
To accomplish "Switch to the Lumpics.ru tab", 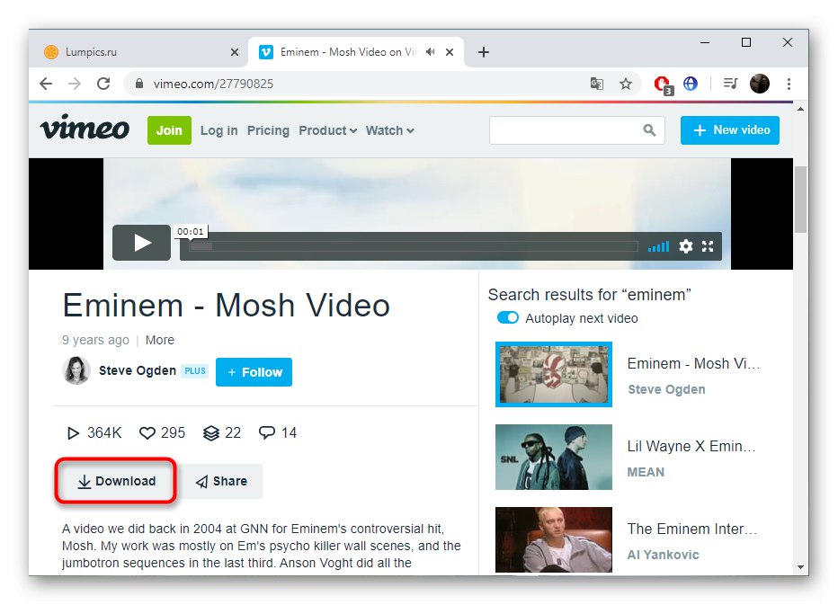I will [x=139, y=52].
